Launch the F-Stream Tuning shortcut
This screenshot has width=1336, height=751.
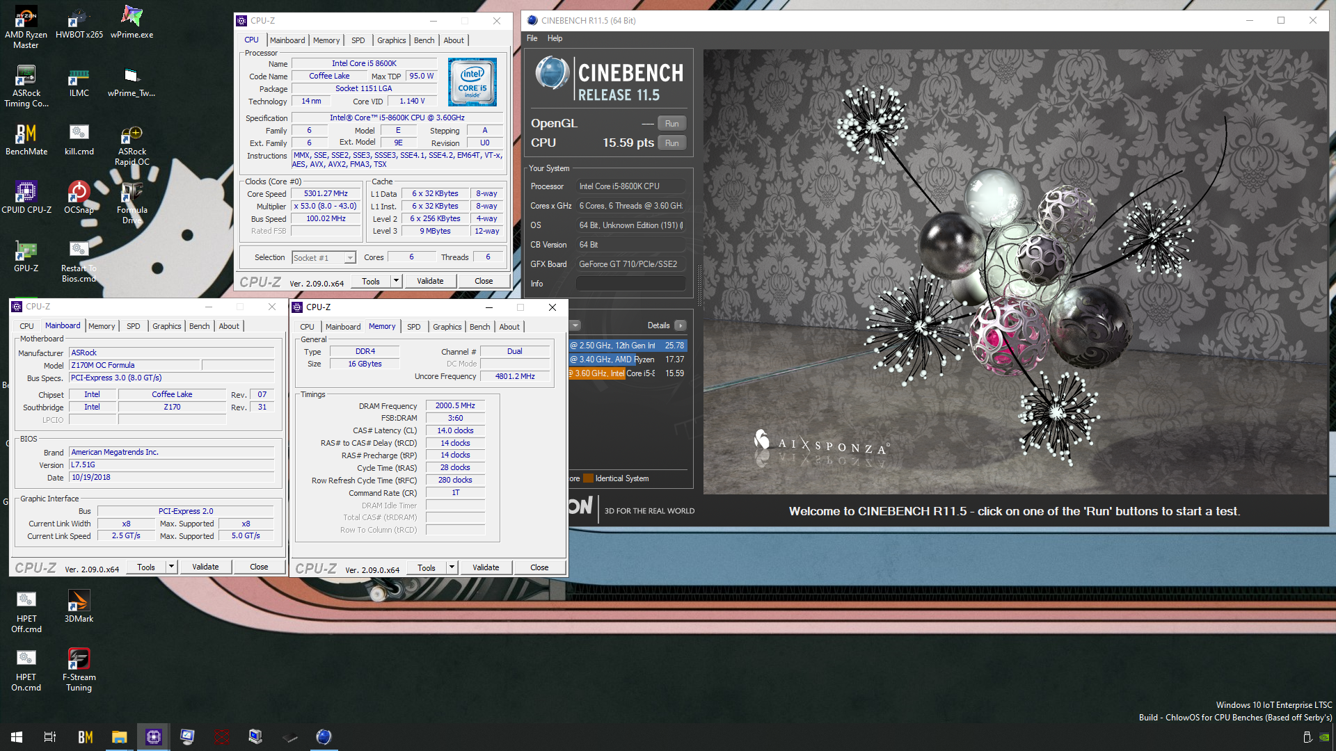79,670
